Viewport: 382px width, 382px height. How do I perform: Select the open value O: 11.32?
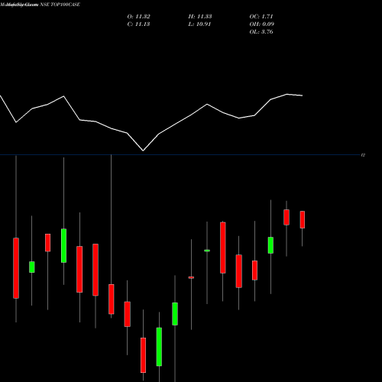pyautogui.click(x=139, y=17)
